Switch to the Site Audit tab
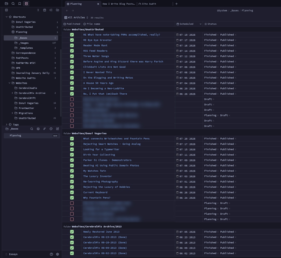Image resolution: width=281 pixels, height=258 pixels. click(x=147, y=4)
